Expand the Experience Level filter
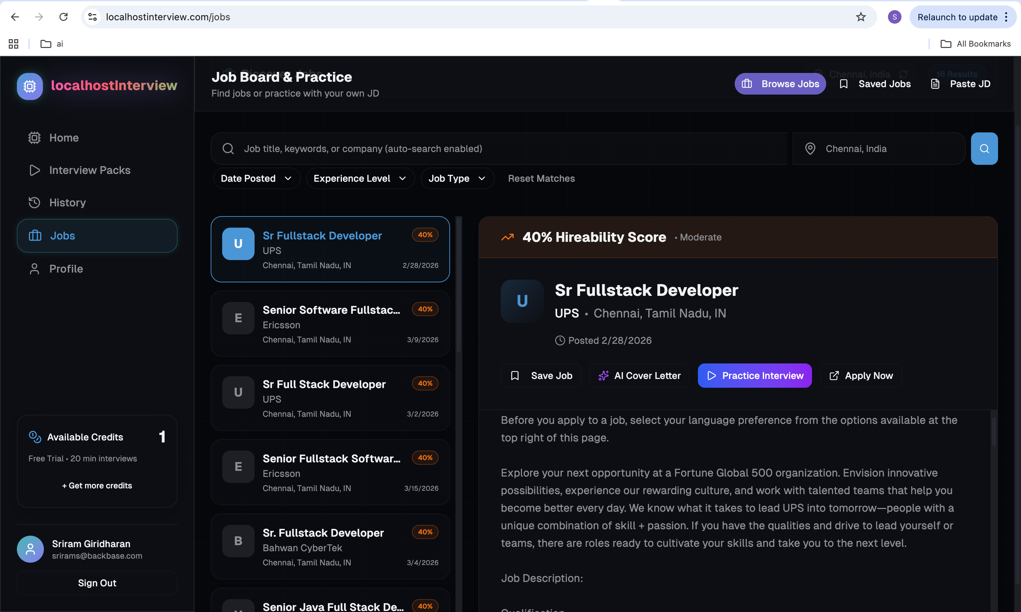This screenshot has width=1021, height=612. click(360, 178)
